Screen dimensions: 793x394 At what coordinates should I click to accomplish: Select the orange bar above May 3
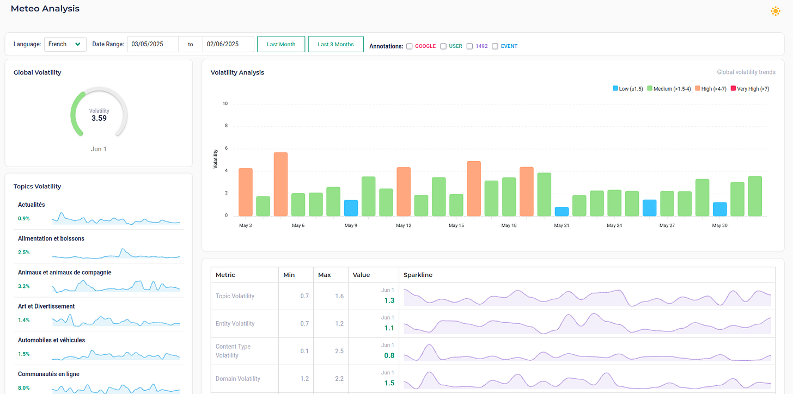click(x=246, y=192)
